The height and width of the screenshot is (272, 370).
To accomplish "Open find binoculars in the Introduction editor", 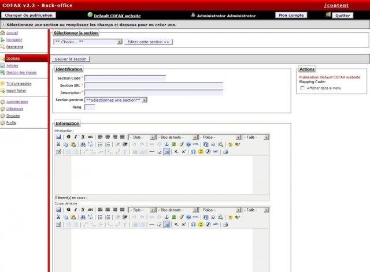I will pos(83,144).
